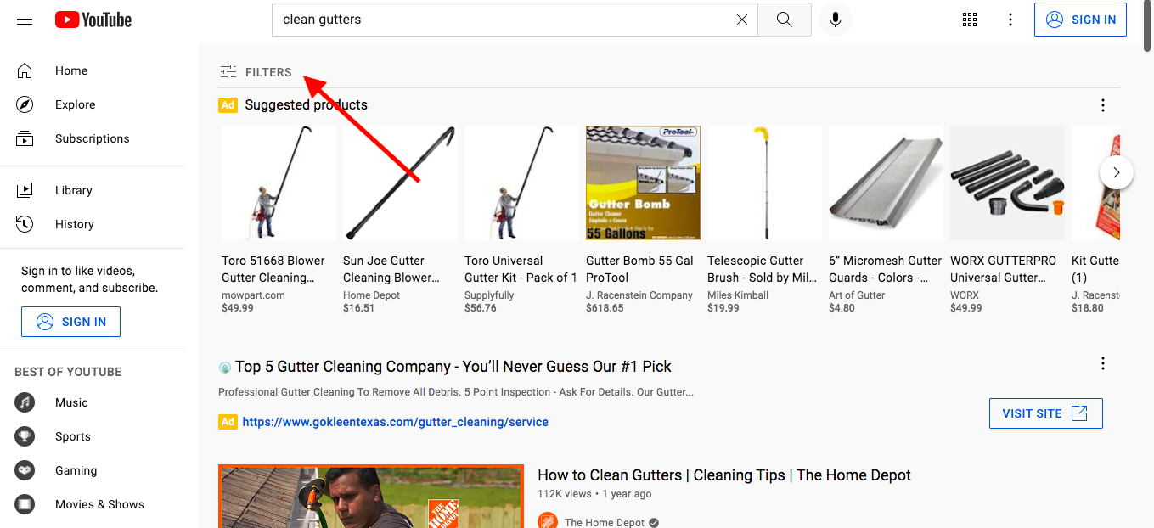The image size is (1154, 528).
Task: Open Telescopic Gutter Brush product image
Action: (x=764, y=183)
